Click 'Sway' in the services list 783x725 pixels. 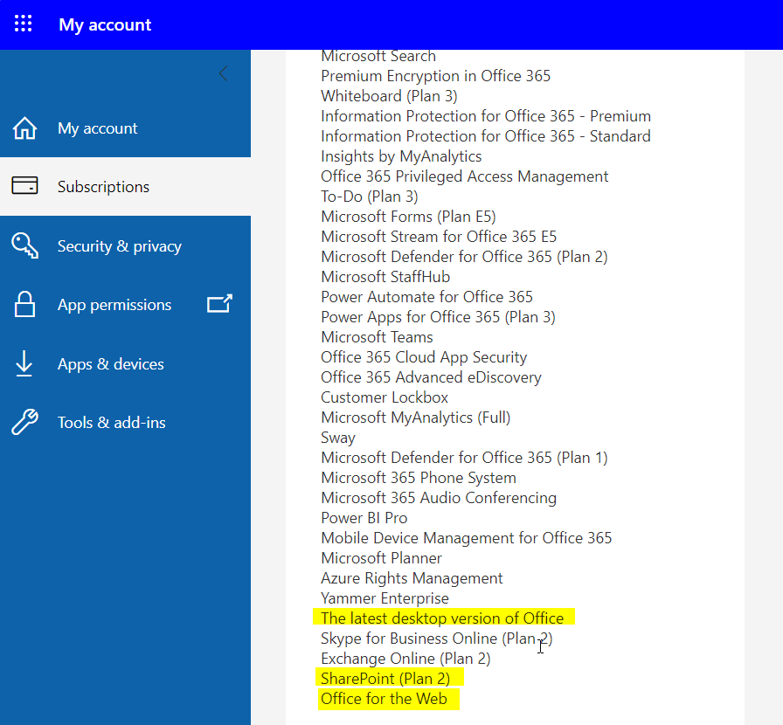(x=338, y=438)
